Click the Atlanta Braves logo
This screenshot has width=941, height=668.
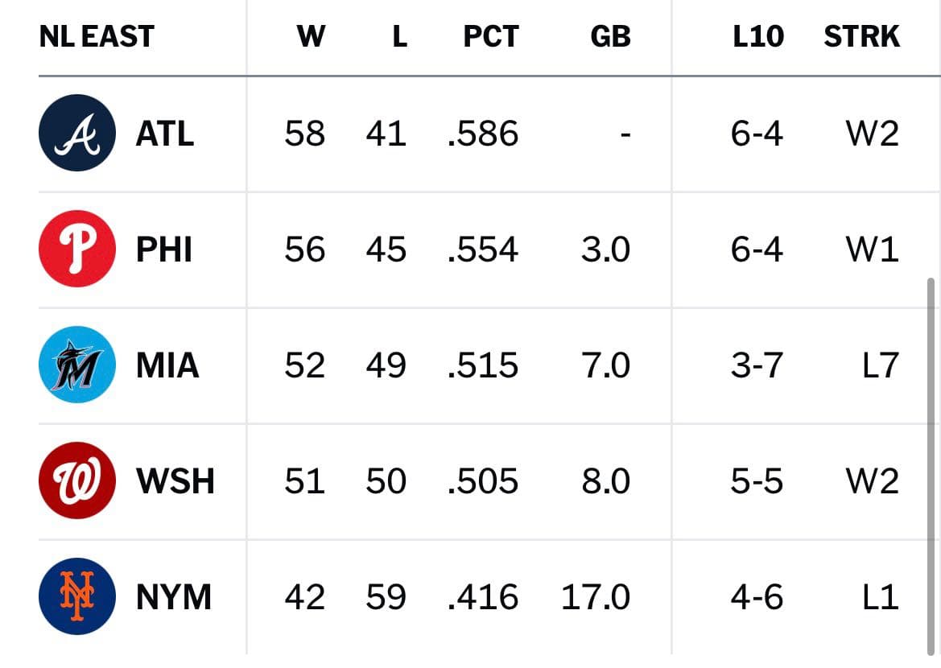(x=77, y=133)
